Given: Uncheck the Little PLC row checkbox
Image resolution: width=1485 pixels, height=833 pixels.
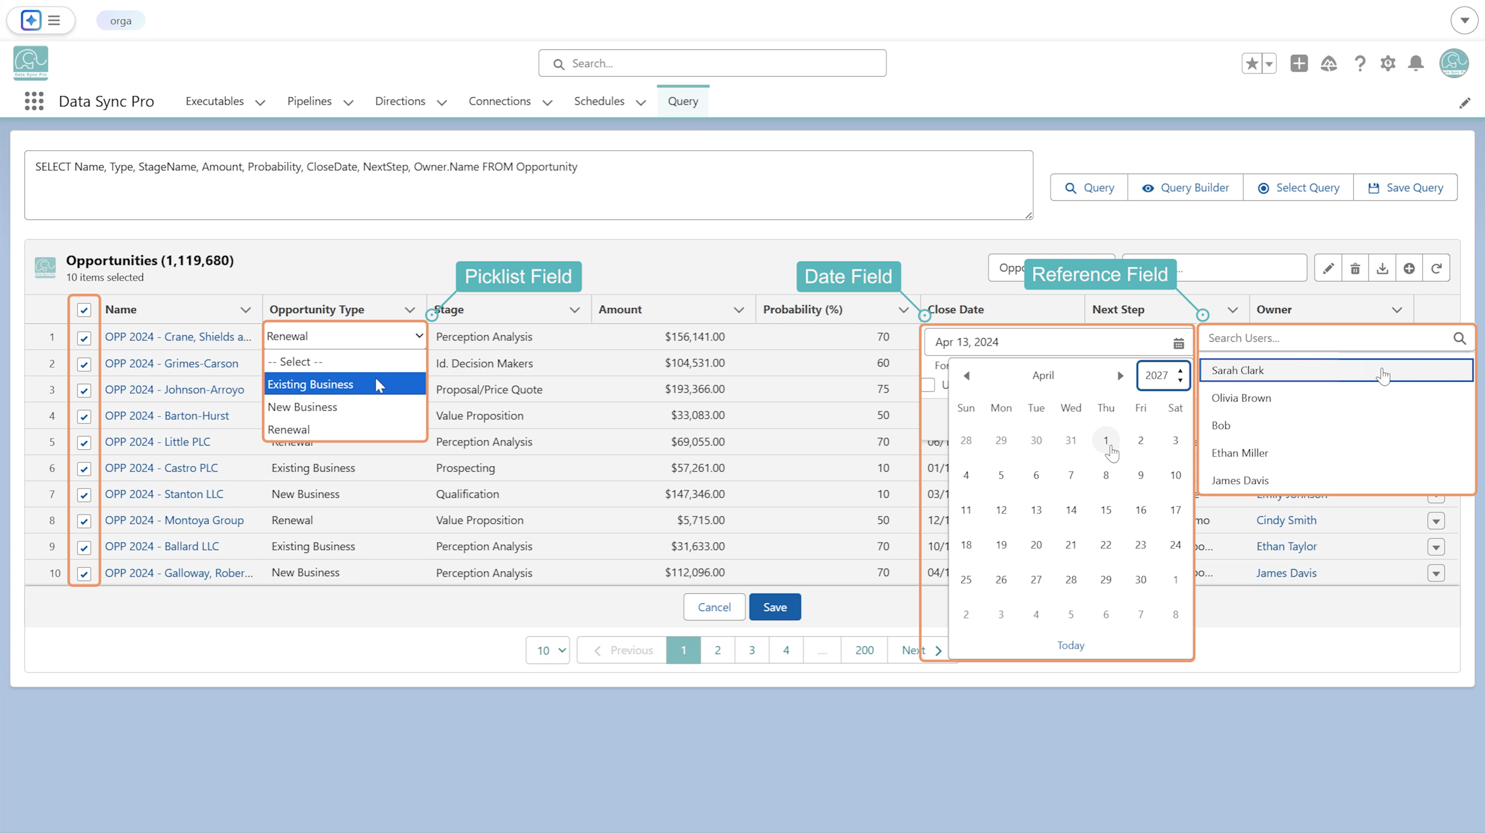Looking at the screenshot, I should coord(84,442).
